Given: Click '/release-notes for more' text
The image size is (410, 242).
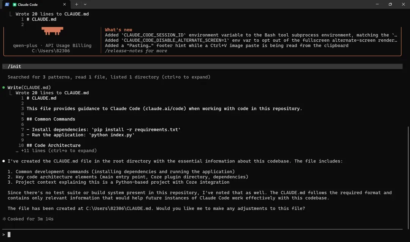Looking at the screenshot, I should coord(136,51).
